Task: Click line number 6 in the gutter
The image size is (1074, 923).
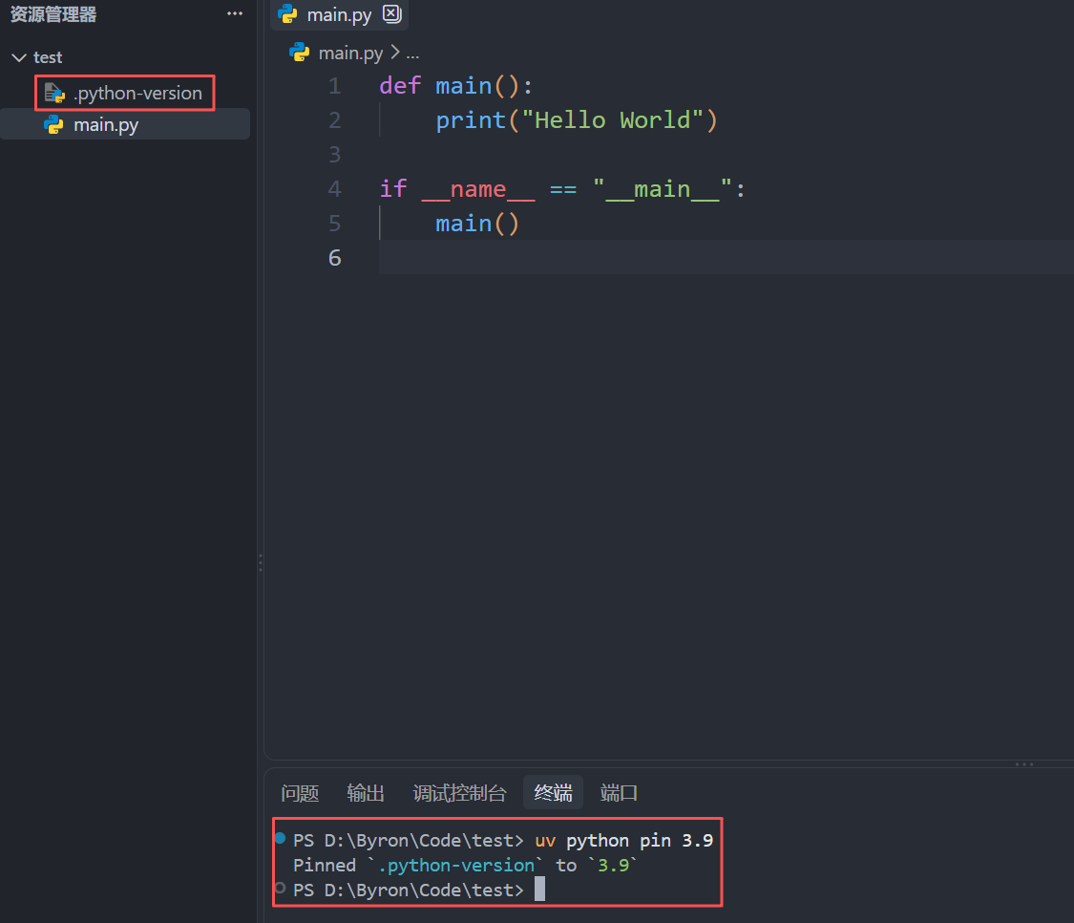Action: click(x=334, y=257)
